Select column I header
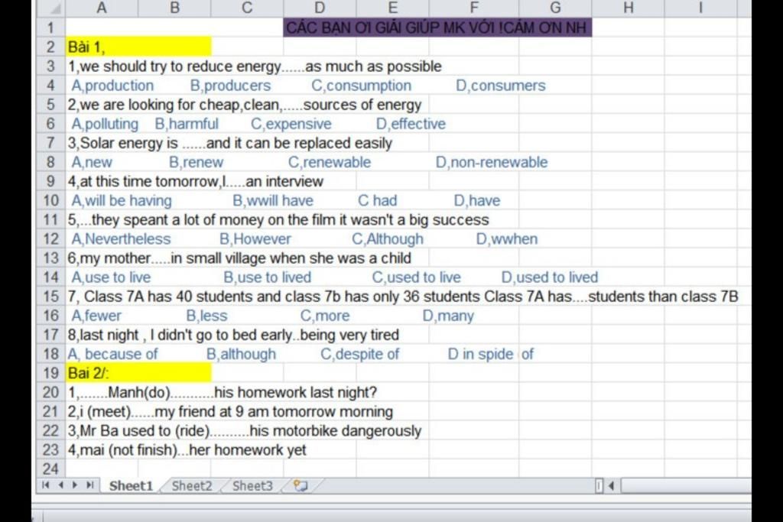Viewport: 783px width, 522px height. (x=700, y=8)
